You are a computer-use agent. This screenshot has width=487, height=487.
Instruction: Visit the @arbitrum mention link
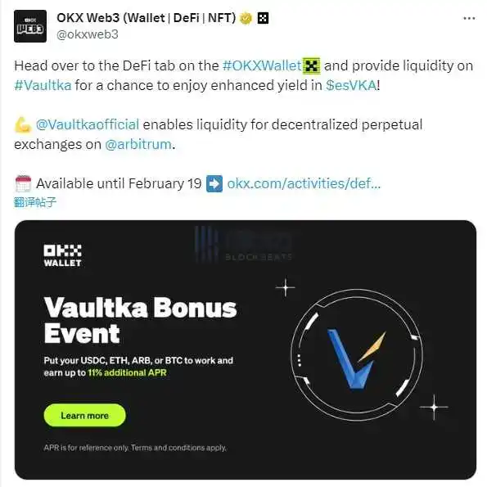pyautogui.click(x=138, y=144)
